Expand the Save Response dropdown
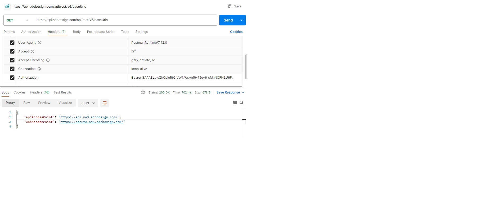 230,92
